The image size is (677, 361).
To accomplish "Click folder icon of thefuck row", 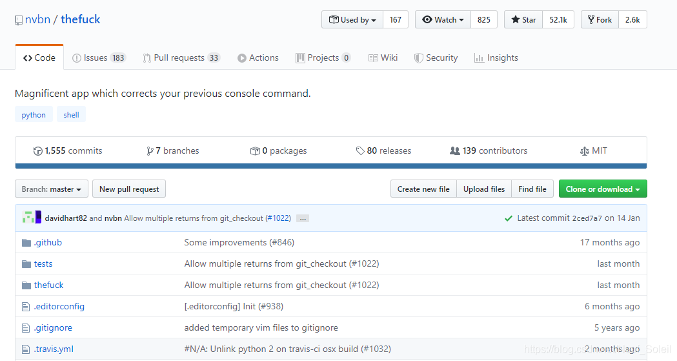I will (x=26, y=285).
